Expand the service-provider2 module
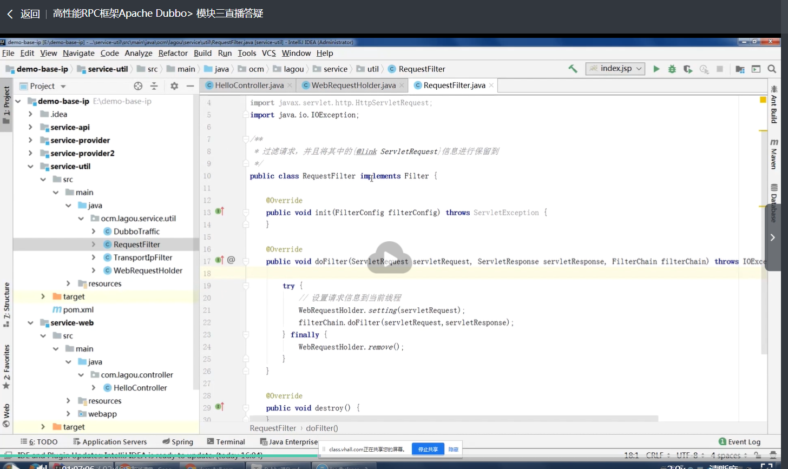The width and height of the screenshot is (788, 469). [x=30, y=153]
